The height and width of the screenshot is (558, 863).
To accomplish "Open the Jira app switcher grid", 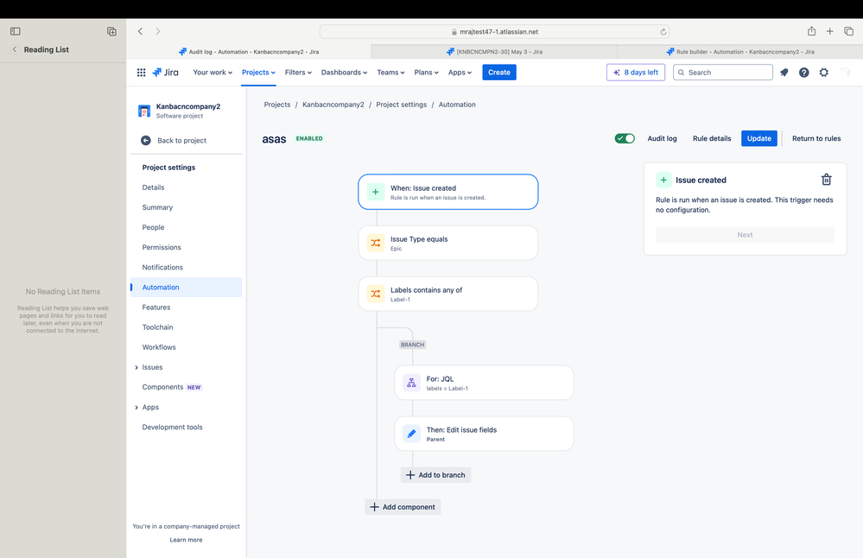I will [x=141, y=72].
